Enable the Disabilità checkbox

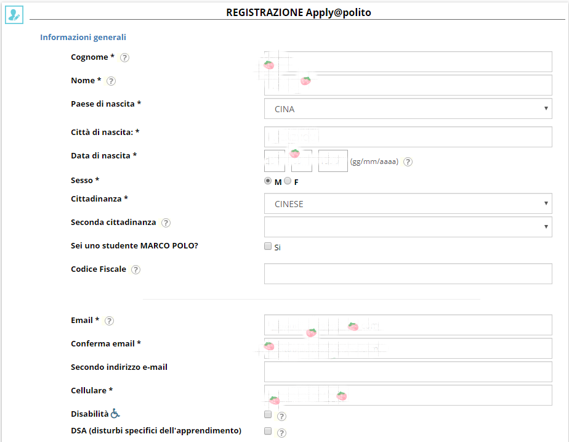tap(268, 415)
